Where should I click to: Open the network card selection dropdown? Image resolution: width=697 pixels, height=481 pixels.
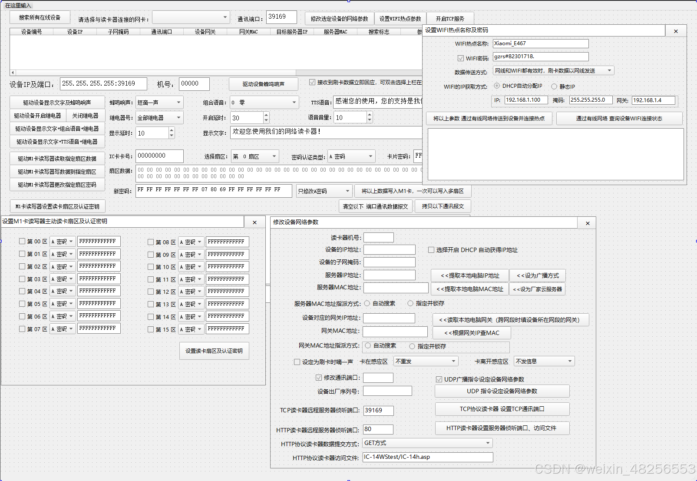tap(191, 17)
